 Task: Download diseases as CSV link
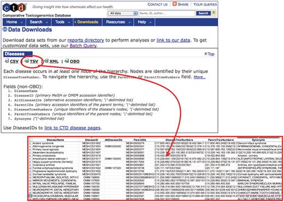[x=14, y=61]
